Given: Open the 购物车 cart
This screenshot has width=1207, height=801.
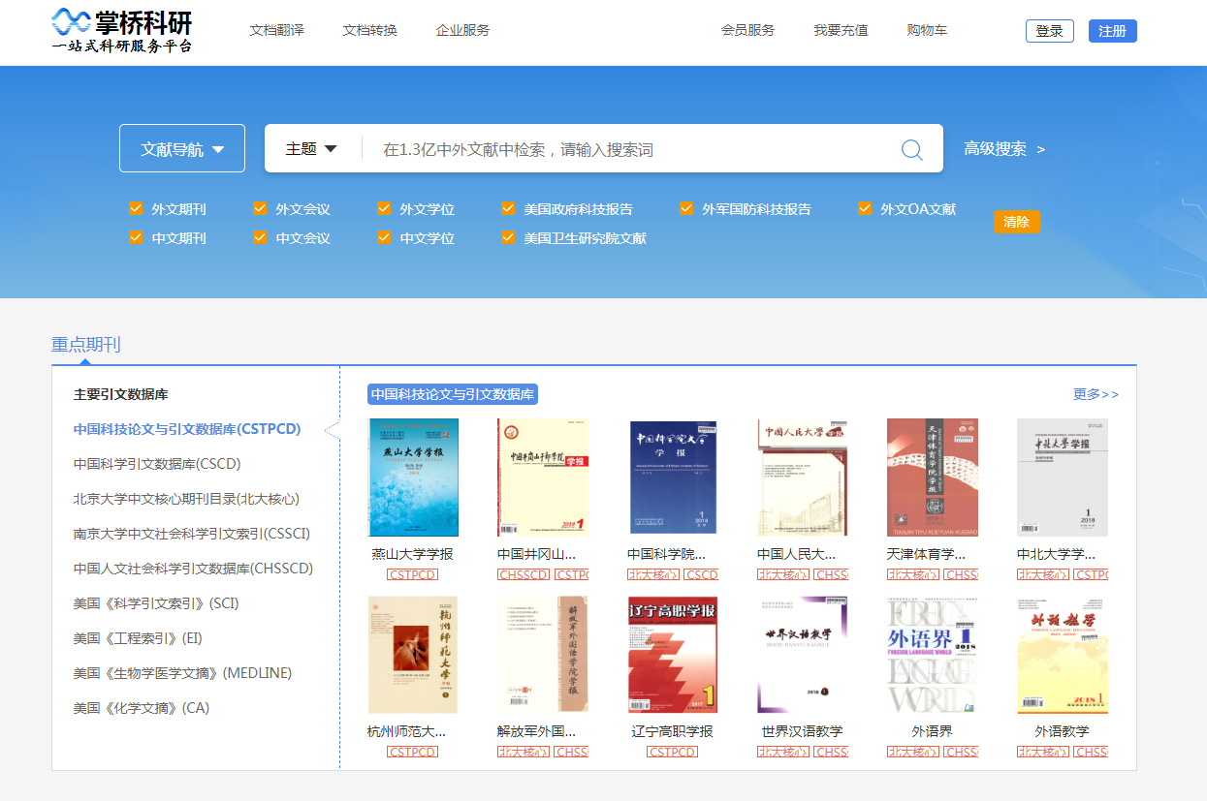Looking at the screenshot, I should [x=927, y=30].
